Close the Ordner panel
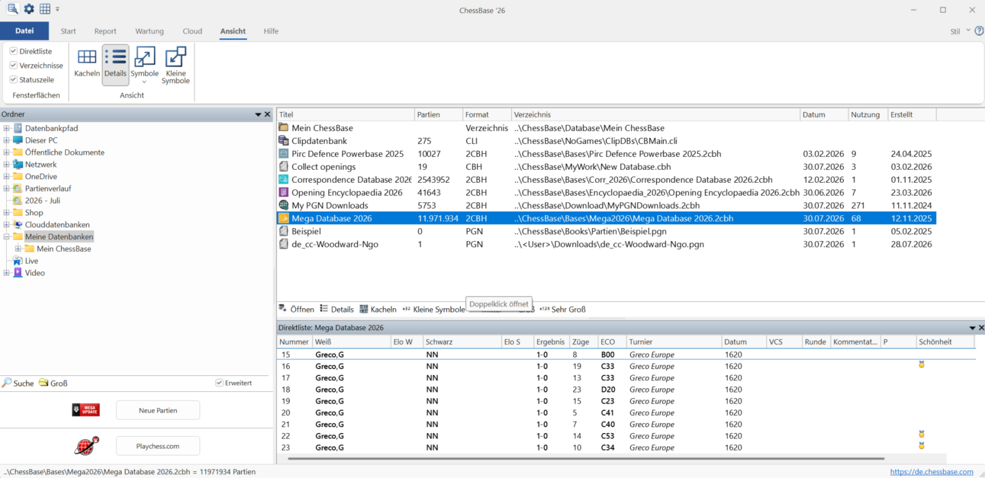The height and width of the screenshot is (478, 985). 267,114
